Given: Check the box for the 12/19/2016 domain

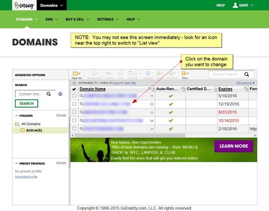Looking at the screenshot, I should [74, 103].
